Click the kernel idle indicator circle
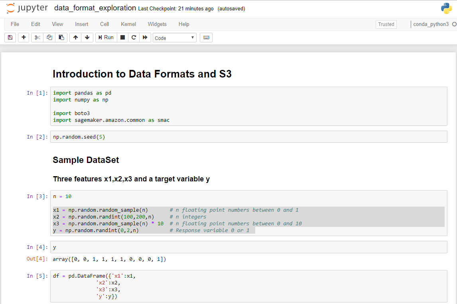The height and width of the screenshot is (304, 457). tap(454, 24)
